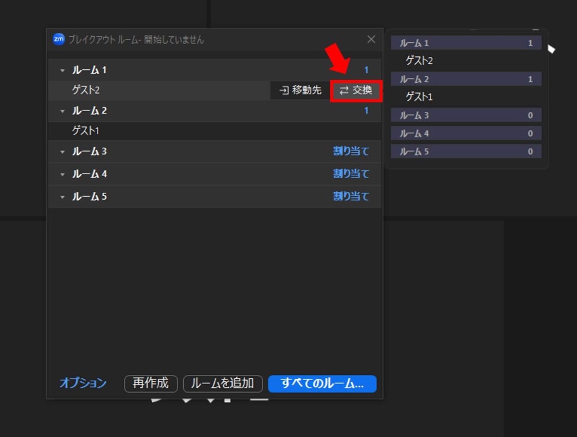
Task: Expand the ルーム 5 entry
Action: [x=62, y=196]
